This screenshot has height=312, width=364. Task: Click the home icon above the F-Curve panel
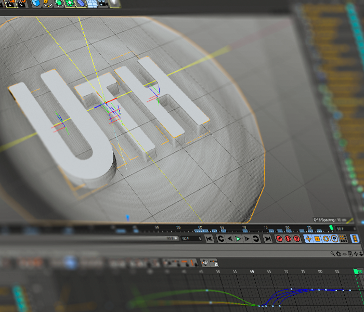[339, 254]
